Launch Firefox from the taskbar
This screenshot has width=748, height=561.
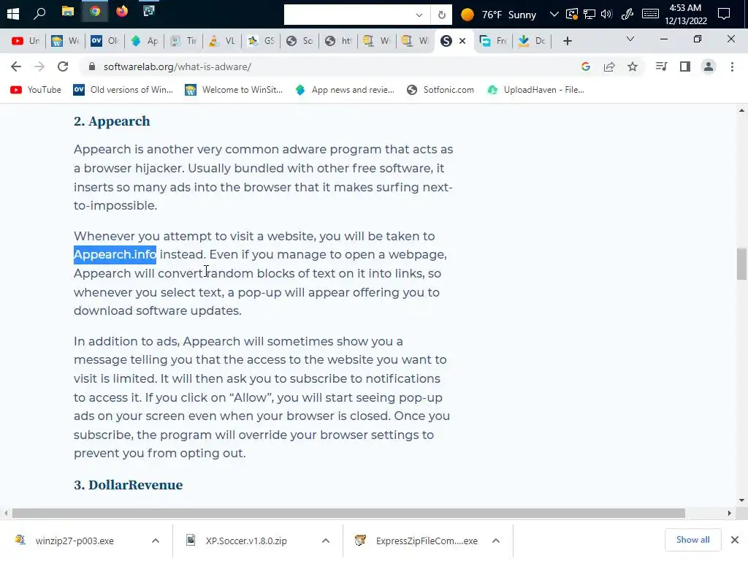pyautogui.click(x=122, y=11)
